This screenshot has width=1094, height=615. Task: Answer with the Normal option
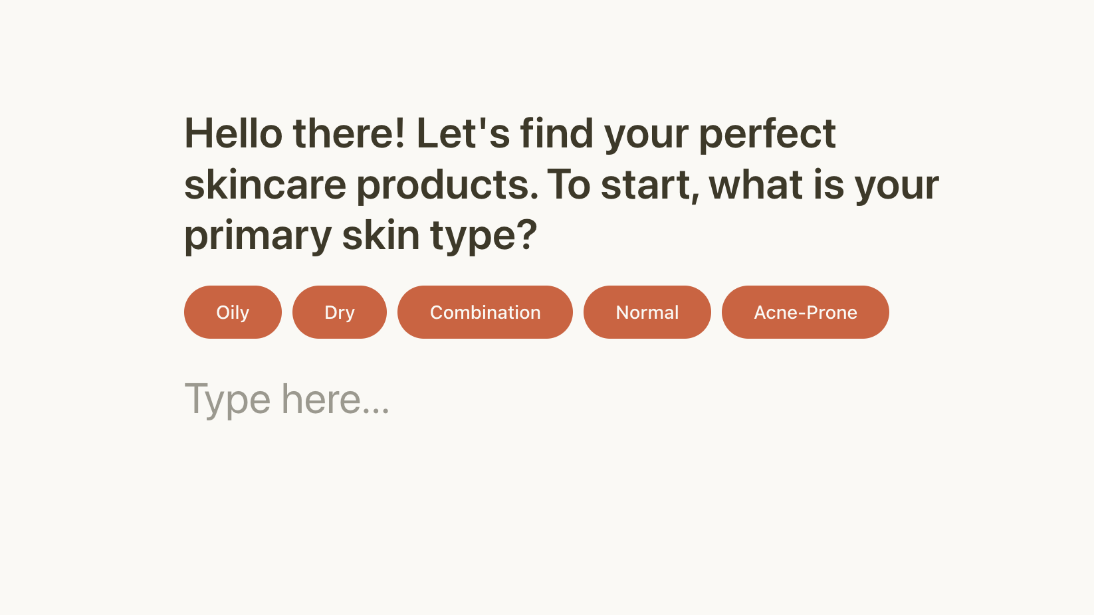click(647, 311)
